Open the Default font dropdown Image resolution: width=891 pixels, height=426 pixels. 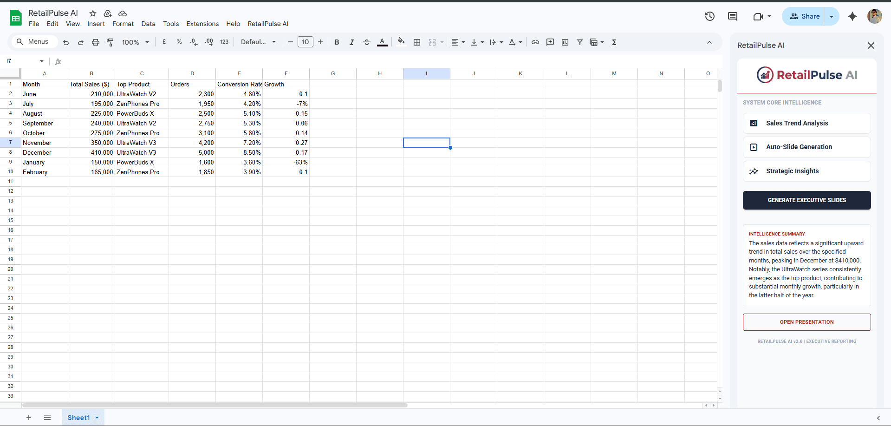click(258, 42)
